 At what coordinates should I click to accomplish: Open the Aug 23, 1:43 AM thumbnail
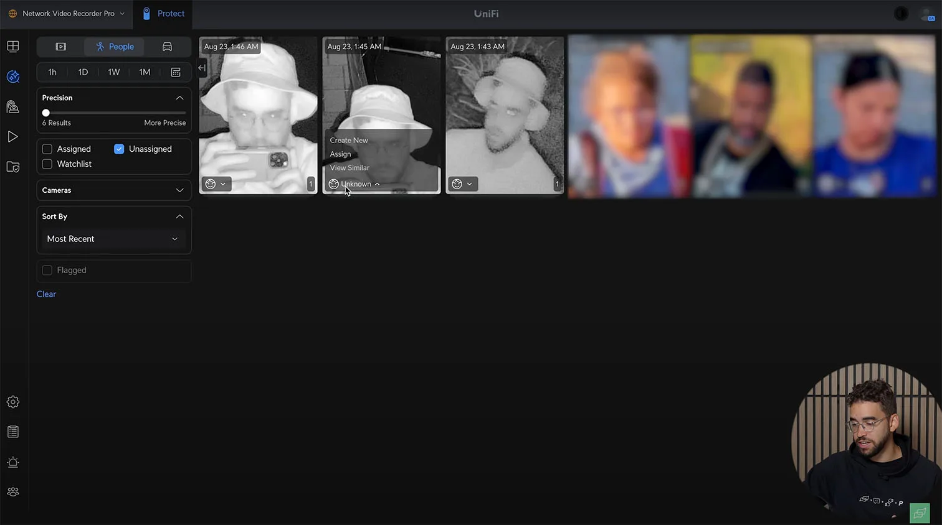coord(505,116)
